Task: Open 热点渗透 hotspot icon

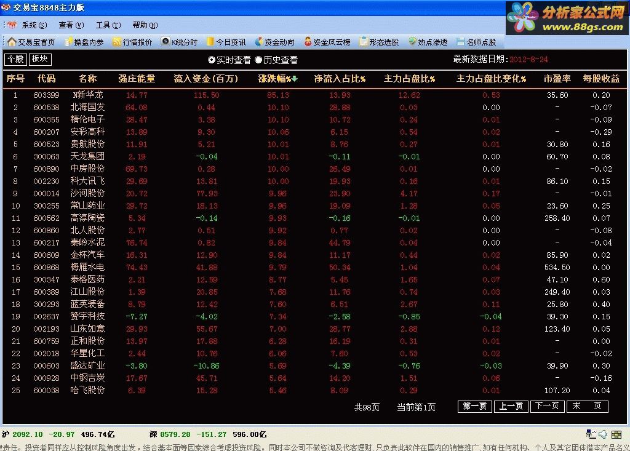Action: click(412, 41)
